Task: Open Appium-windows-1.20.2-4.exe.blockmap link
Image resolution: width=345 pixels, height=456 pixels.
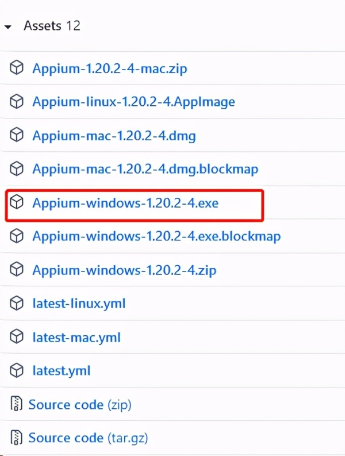Action: [x=156, y=236]
